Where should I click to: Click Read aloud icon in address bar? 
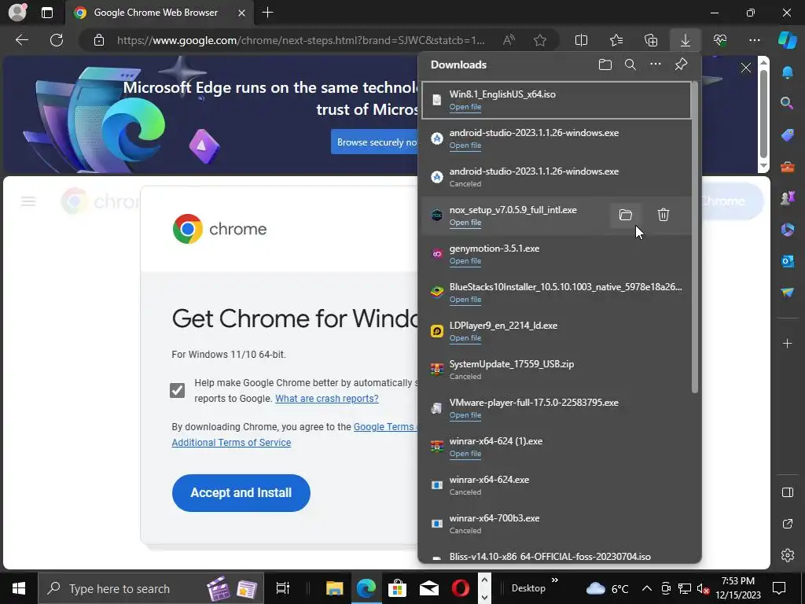point(509,40)
